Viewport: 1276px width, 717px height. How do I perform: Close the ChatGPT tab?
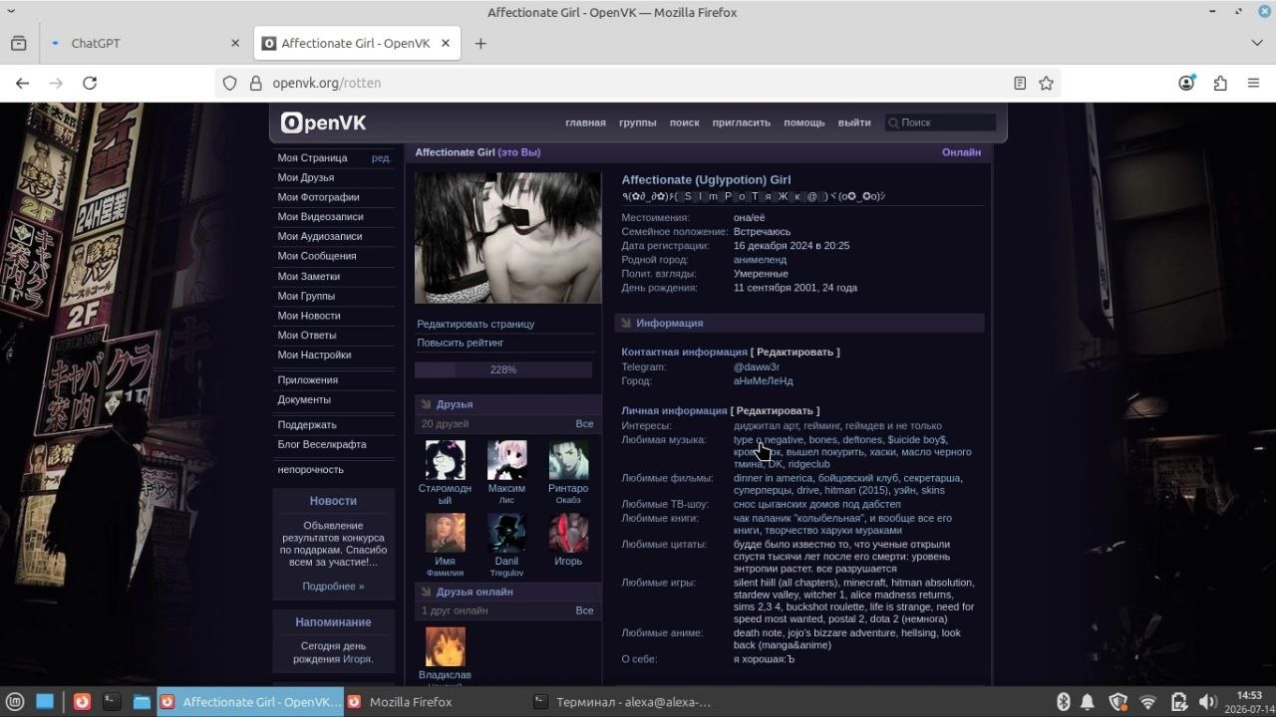(235, 44)
